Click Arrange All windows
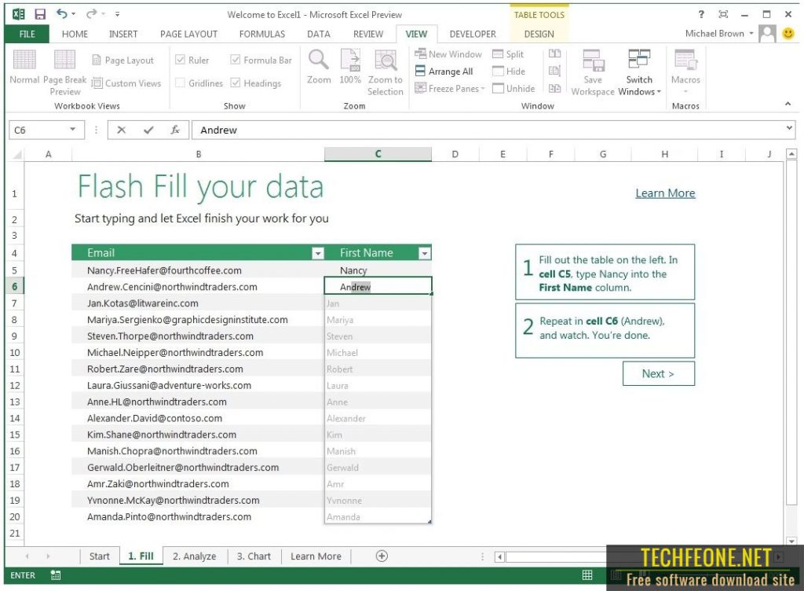Screen dimensions: 804x591 [x=444, y=72]
